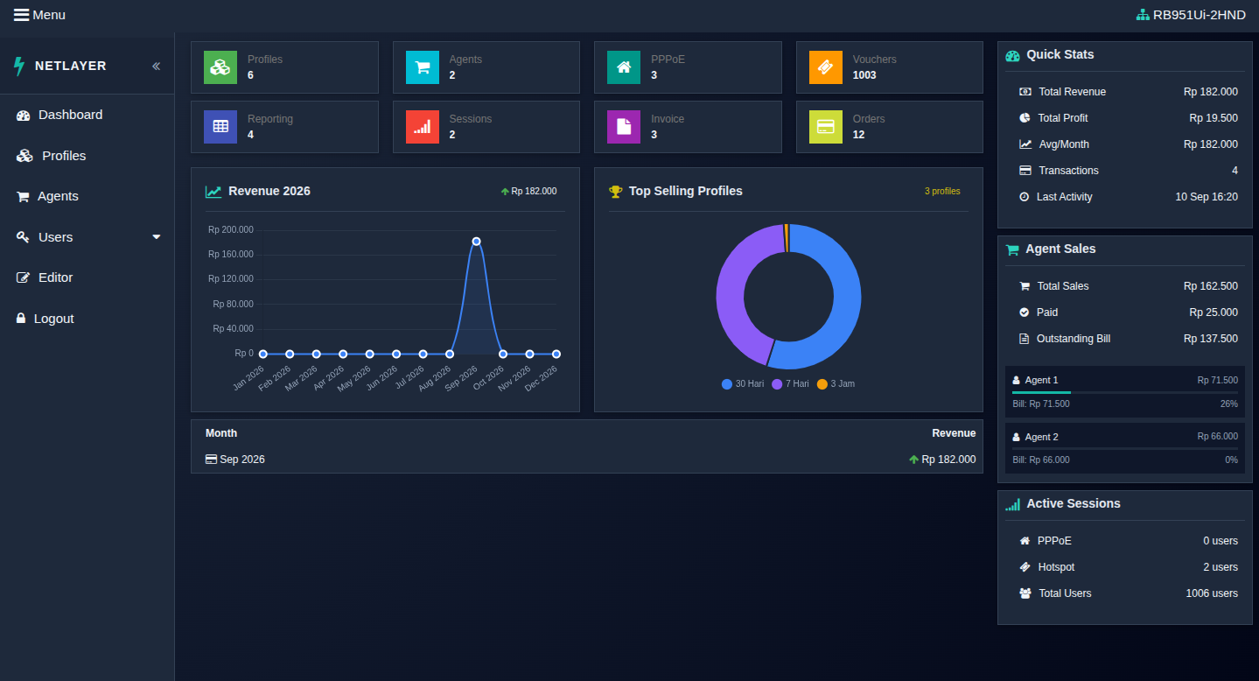Open Dashboard in the sidebar
Image resolution: width=1259 pixels, height=681 pixels.
(x=87, y=115)
